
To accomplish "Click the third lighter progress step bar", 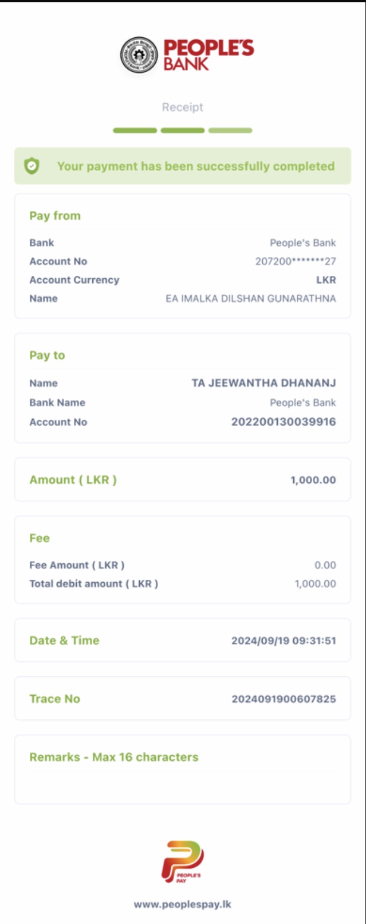I will tap(230, 131).
